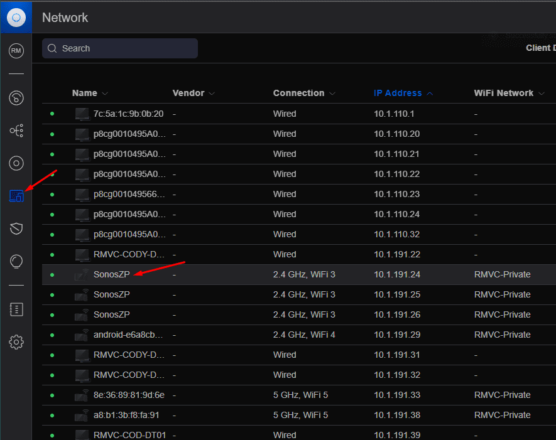Screen dimensions: 556x440
Task: Click the SonosZP name at 10.1.191.26
Action: coord(111,314)
